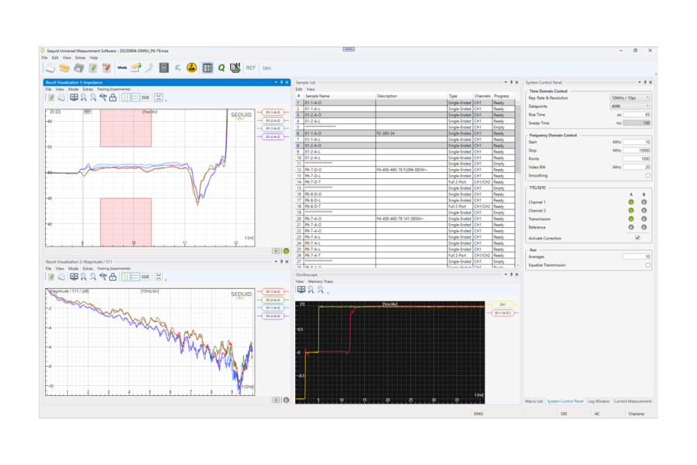Viewport: 697px width, 465px height.
Task: Select the zoom-in magnifier in Result Visualization 1
Action: point(82,98)
